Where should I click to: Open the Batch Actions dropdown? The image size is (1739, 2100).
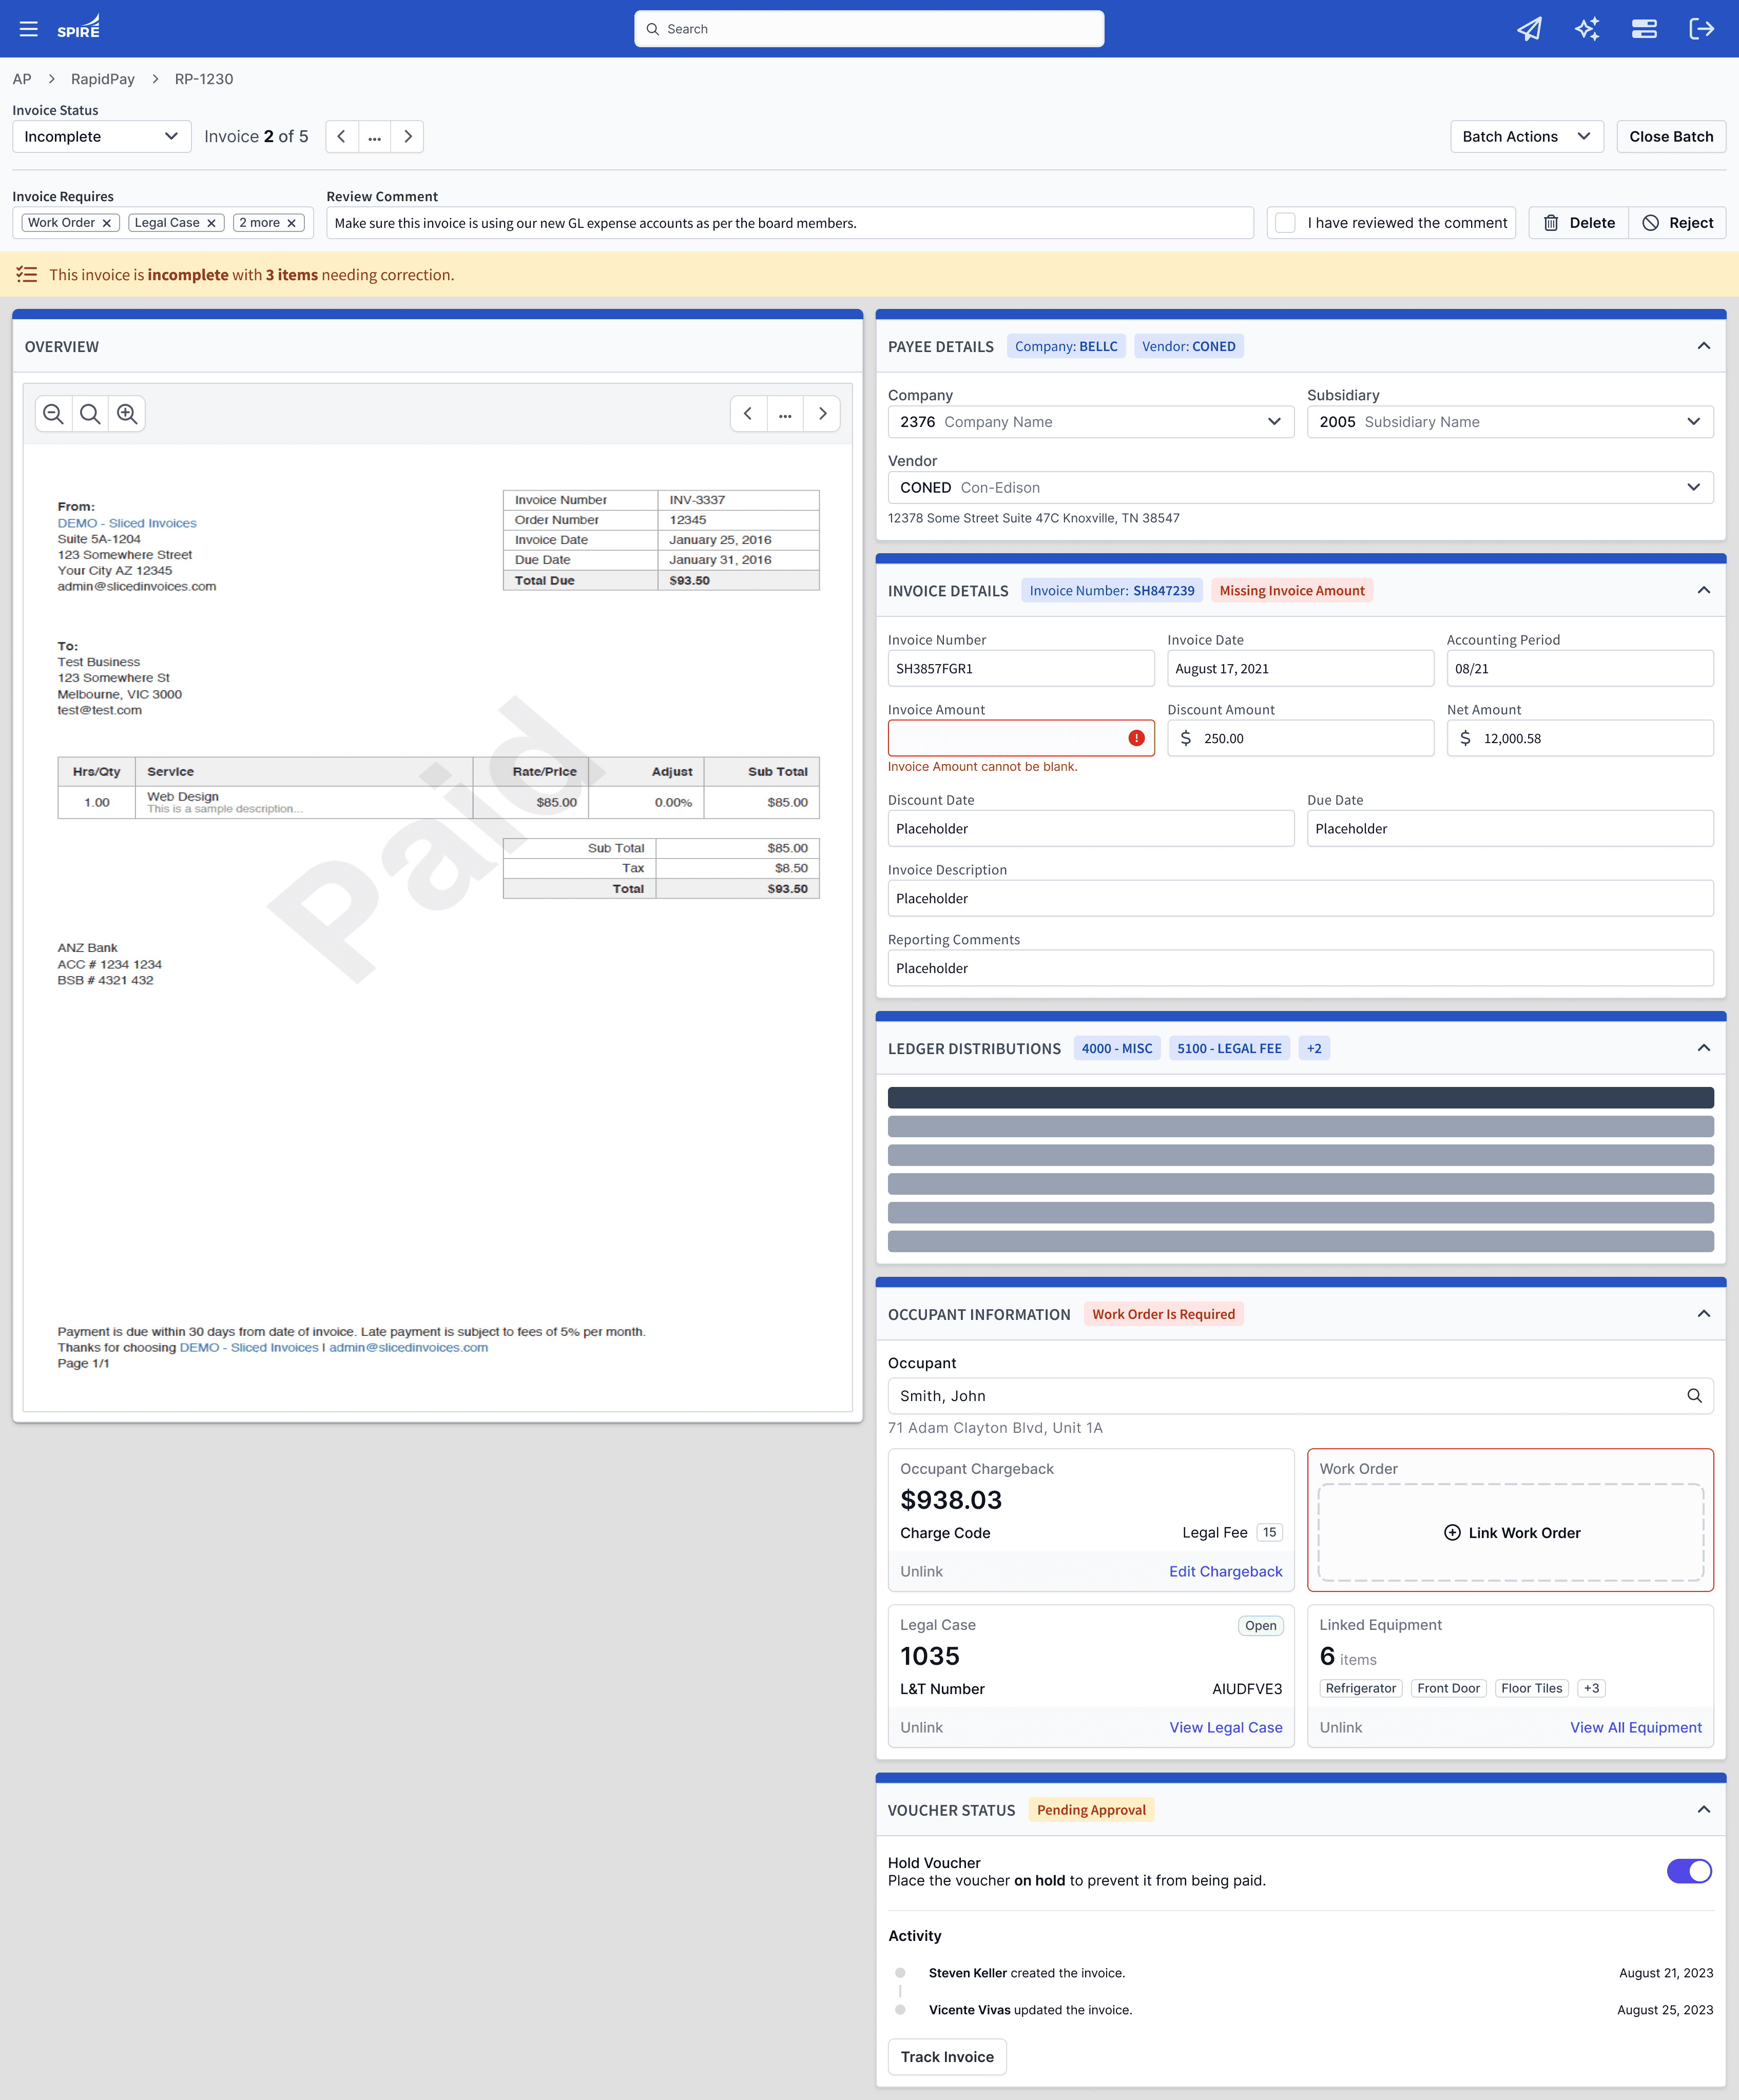click(1526, 137)
